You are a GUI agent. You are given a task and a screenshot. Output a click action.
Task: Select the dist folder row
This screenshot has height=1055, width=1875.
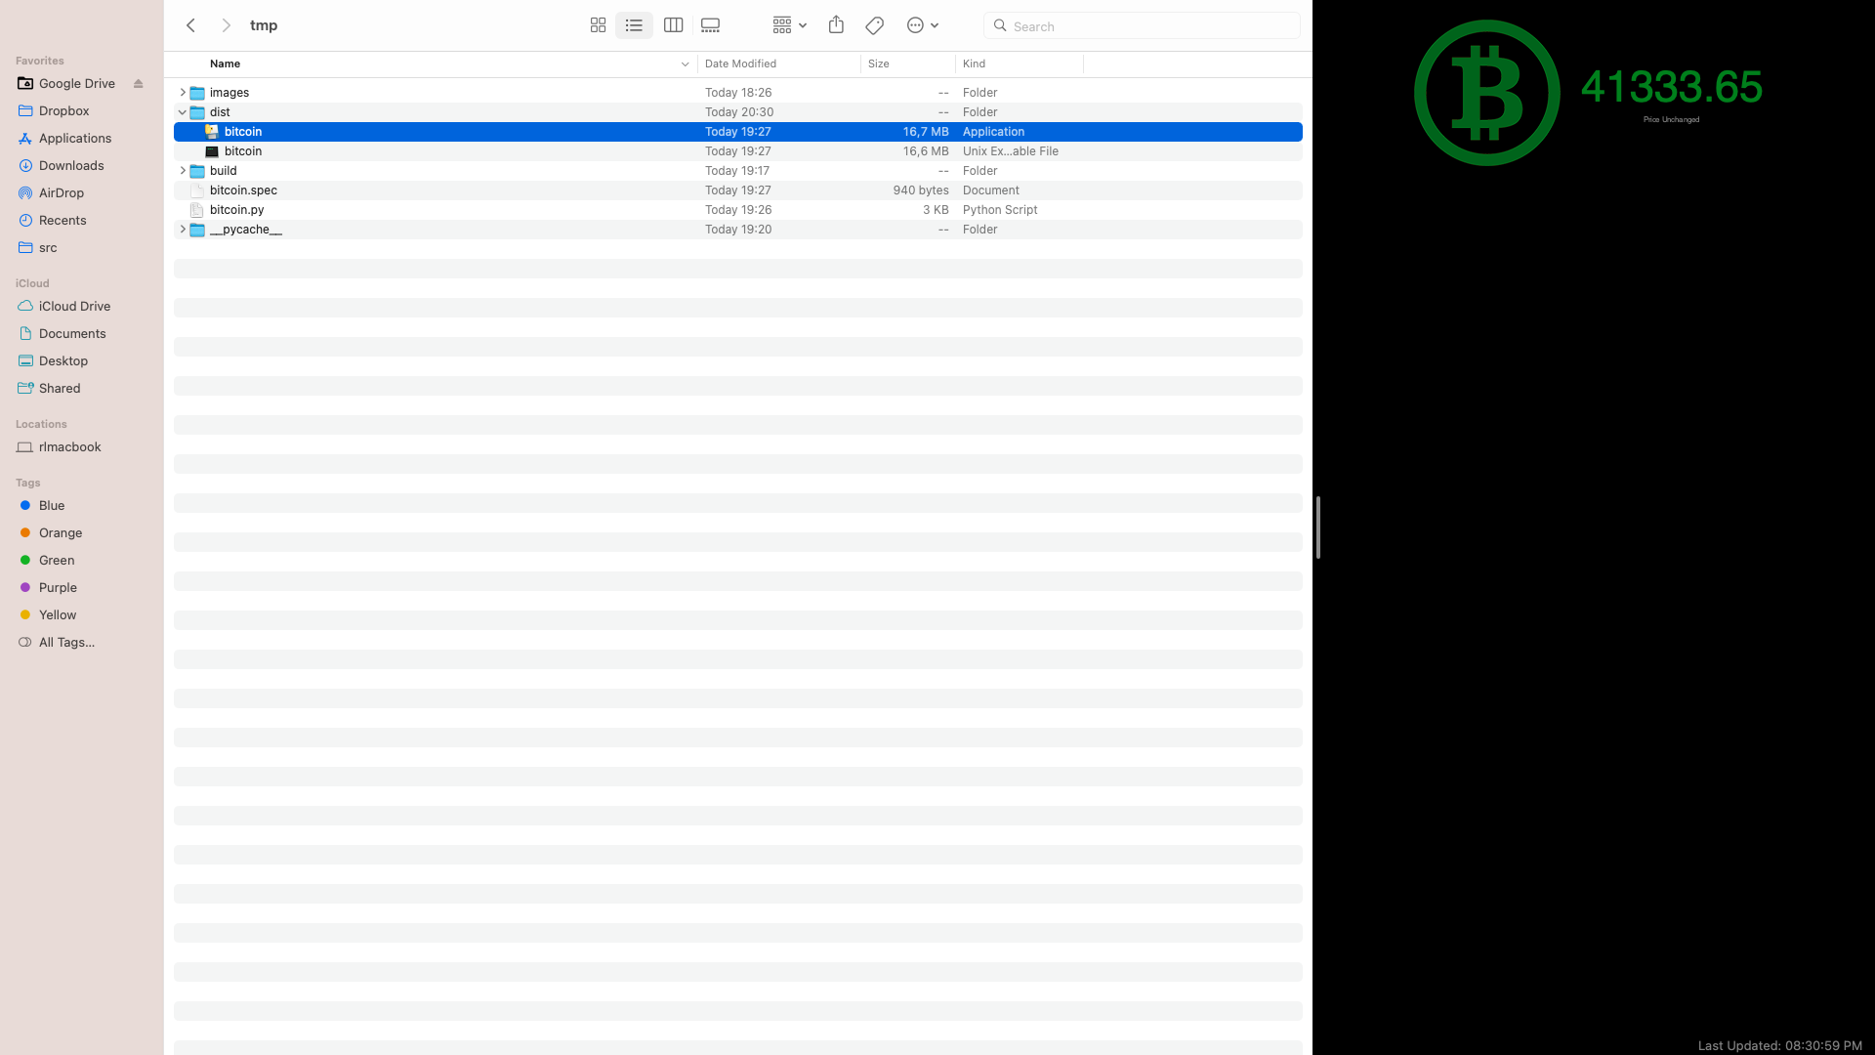738,112
